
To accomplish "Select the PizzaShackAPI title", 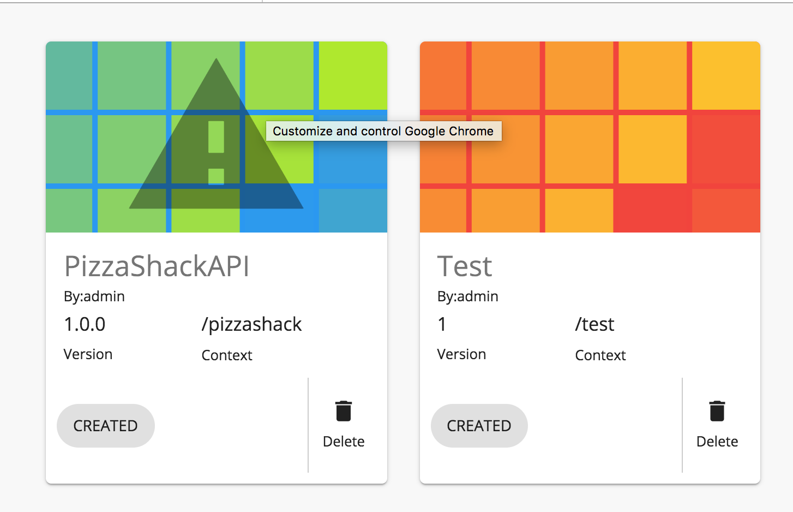I will (157, 267).
